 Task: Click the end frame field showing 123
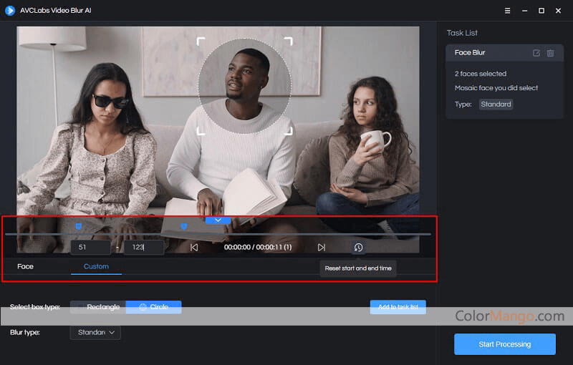(143, 248)
